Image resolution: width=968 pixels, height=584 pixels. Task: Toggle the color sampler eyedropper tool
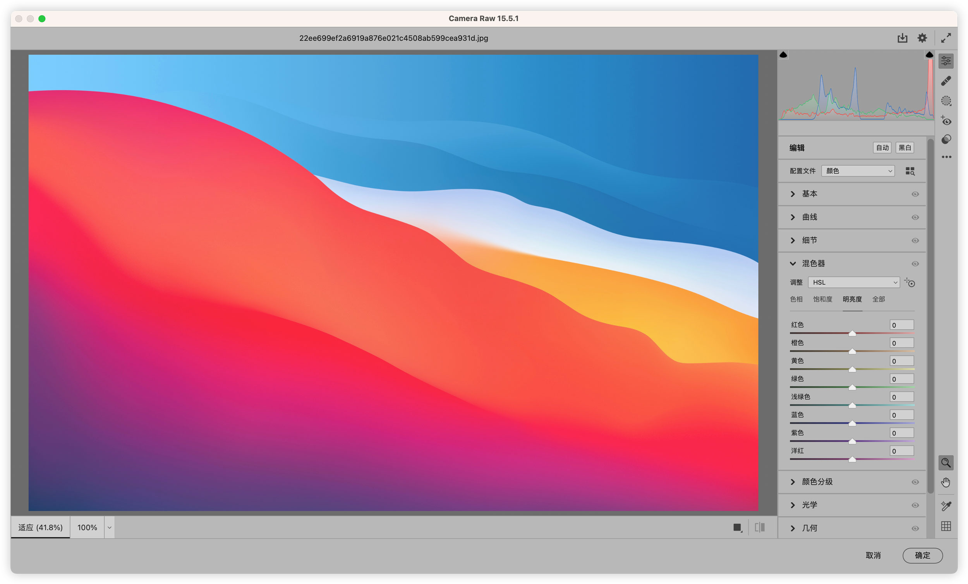(x=946, y=506)
